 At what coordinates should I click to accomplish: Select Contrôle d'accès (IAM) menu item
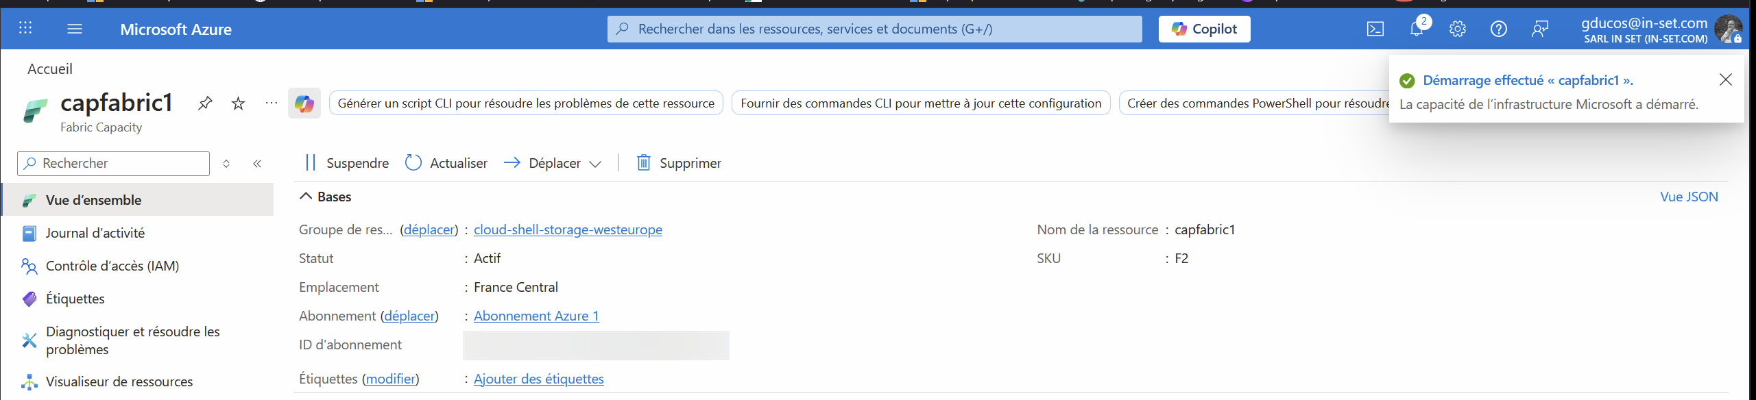[112, 266]
